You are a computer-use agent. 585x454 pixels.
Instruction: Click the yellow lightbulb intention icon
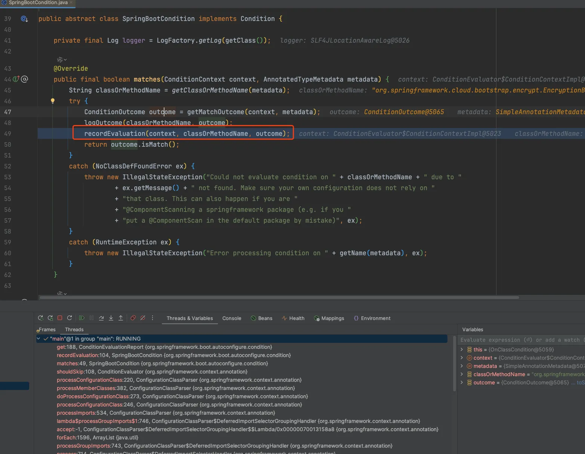(x=53, y=101)
